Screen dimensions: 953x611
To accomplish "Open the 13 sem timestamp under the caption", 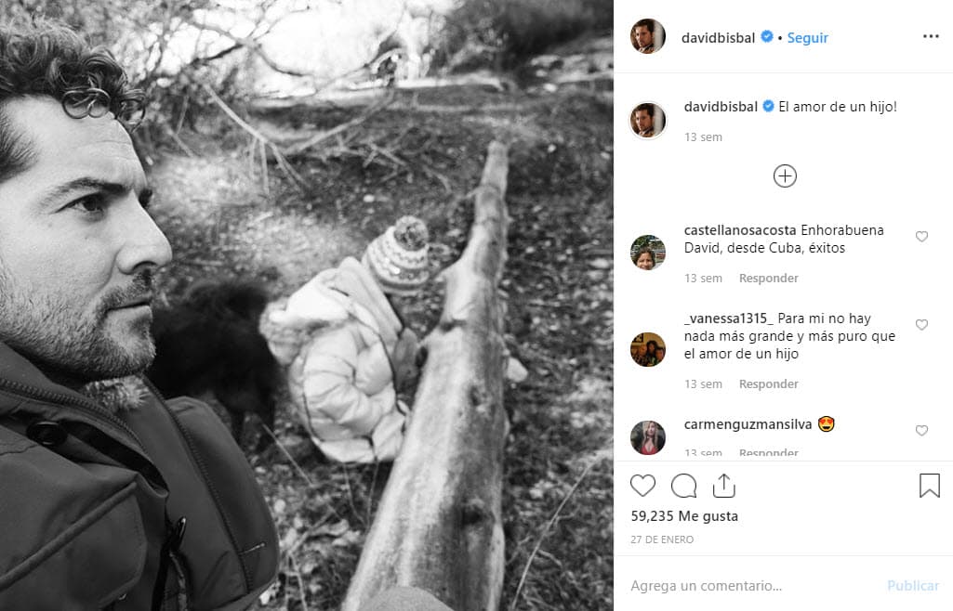I will (x=703, y=136).
